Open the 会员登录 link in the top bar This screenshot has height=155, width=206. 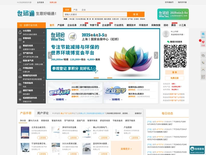(x=40, y=2)
